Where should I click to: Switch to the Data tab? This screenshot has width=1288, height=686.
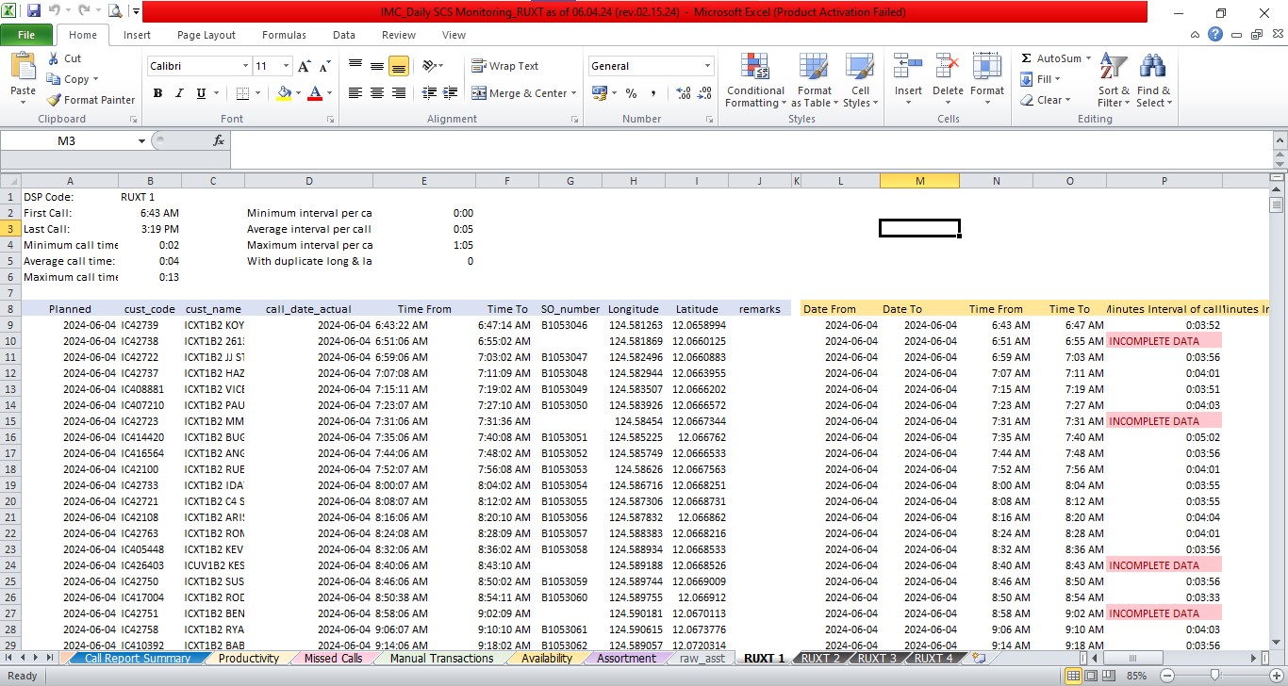tap(344, 35)
